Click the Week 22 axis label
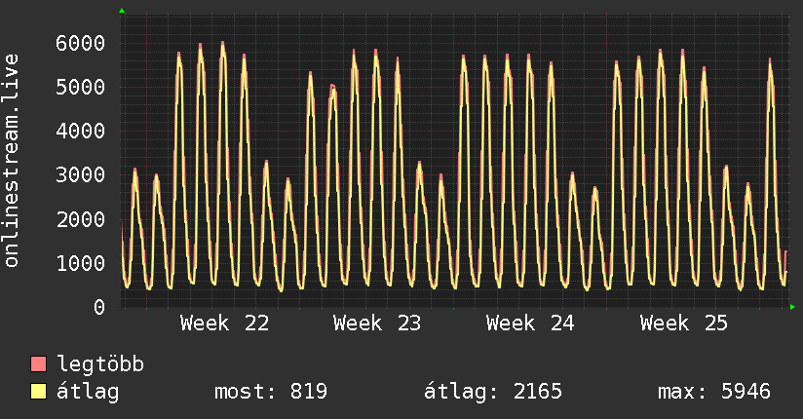 point(225,324)
